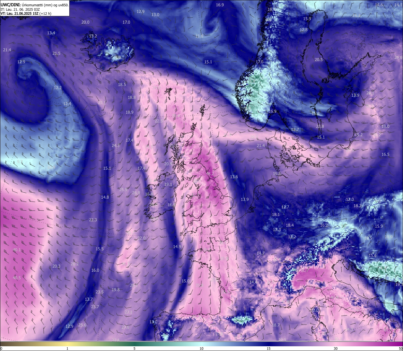Select the 20.3 value on the map

(56, 266)
